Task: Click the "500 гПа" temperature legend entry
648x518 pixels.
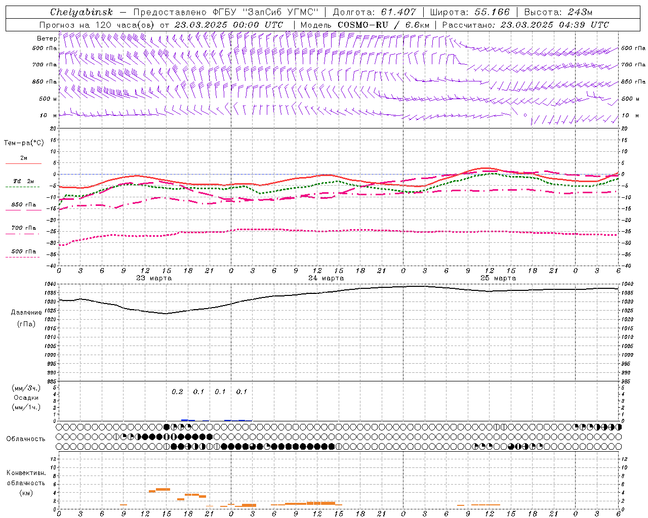Action: coord(24,251)
